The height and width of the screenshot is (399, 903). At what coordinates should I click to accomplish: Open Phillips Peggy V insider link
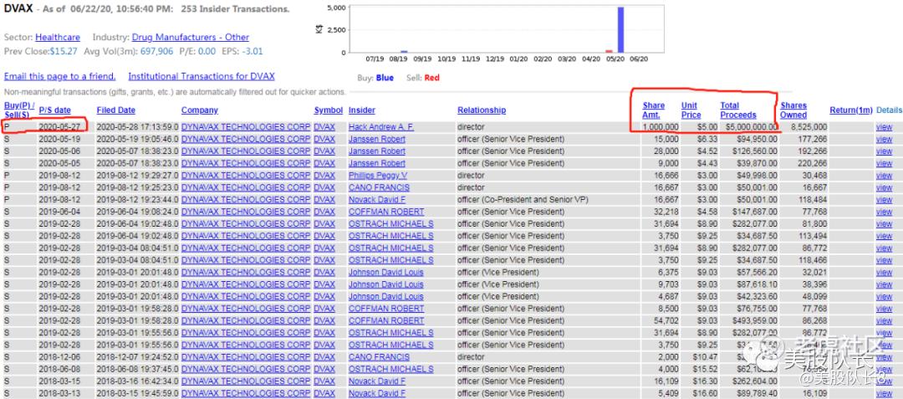(378, 175)
